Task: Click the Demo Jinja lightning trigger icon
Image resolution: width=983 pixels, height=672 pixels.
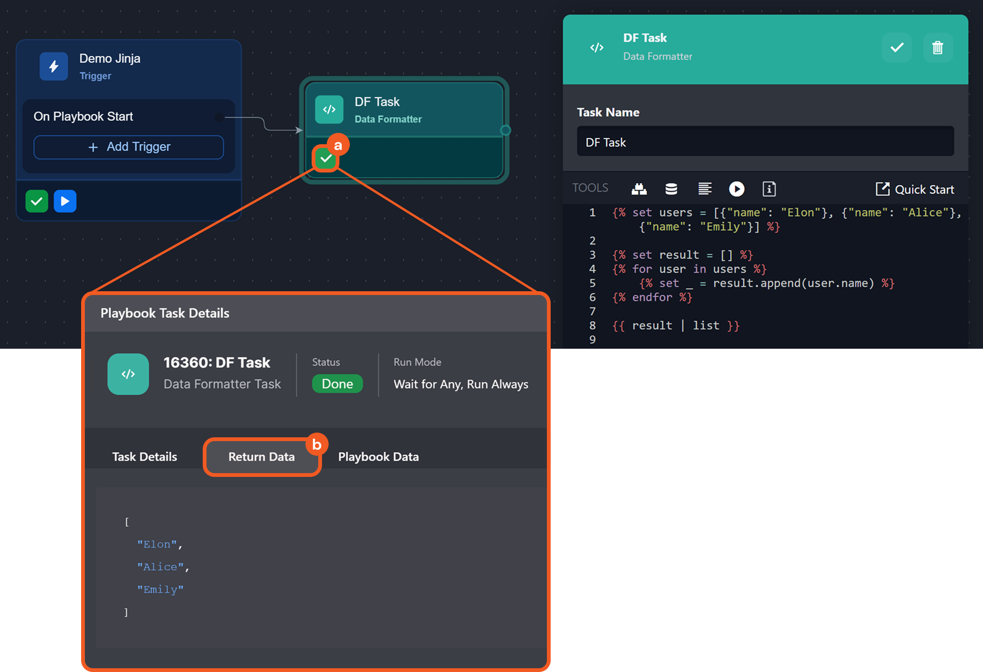Action: pyautogui.click(x=54, y=66)
